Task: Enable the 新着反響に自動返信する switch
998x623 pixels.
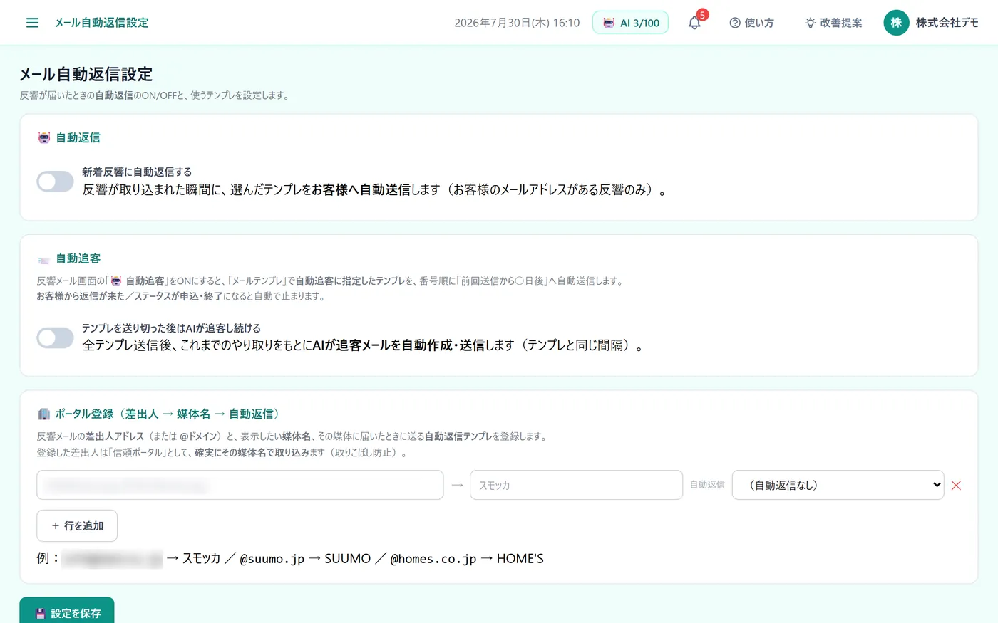Action: click(56, 182)
